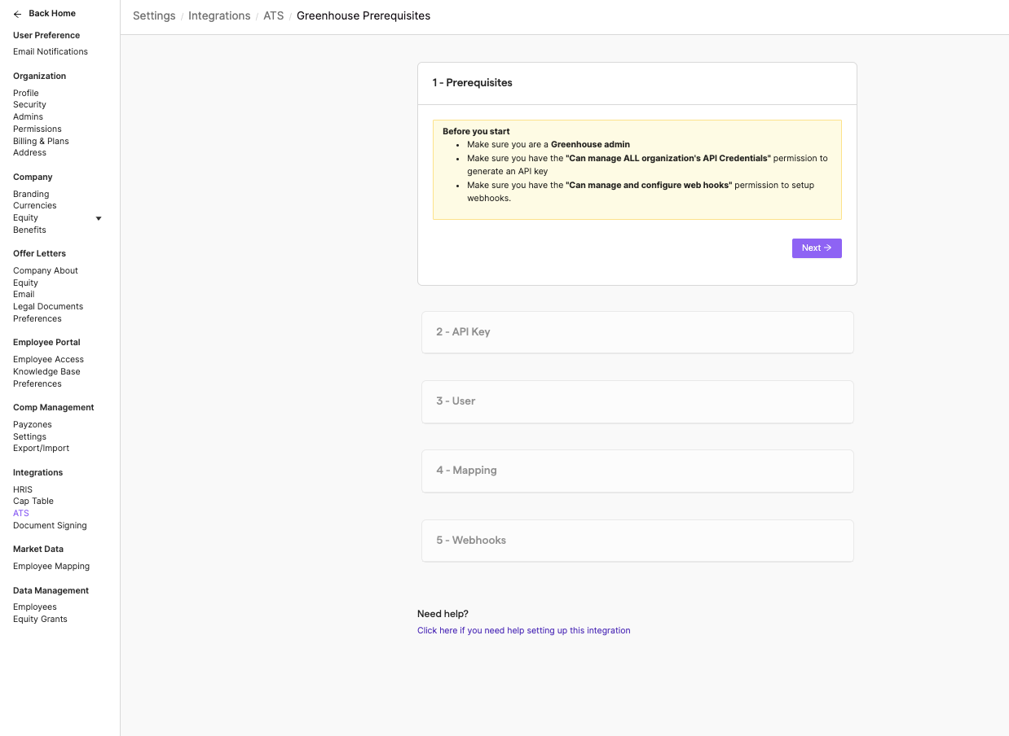
Task: Open Equity under Company section
Action: coord(25,217)
